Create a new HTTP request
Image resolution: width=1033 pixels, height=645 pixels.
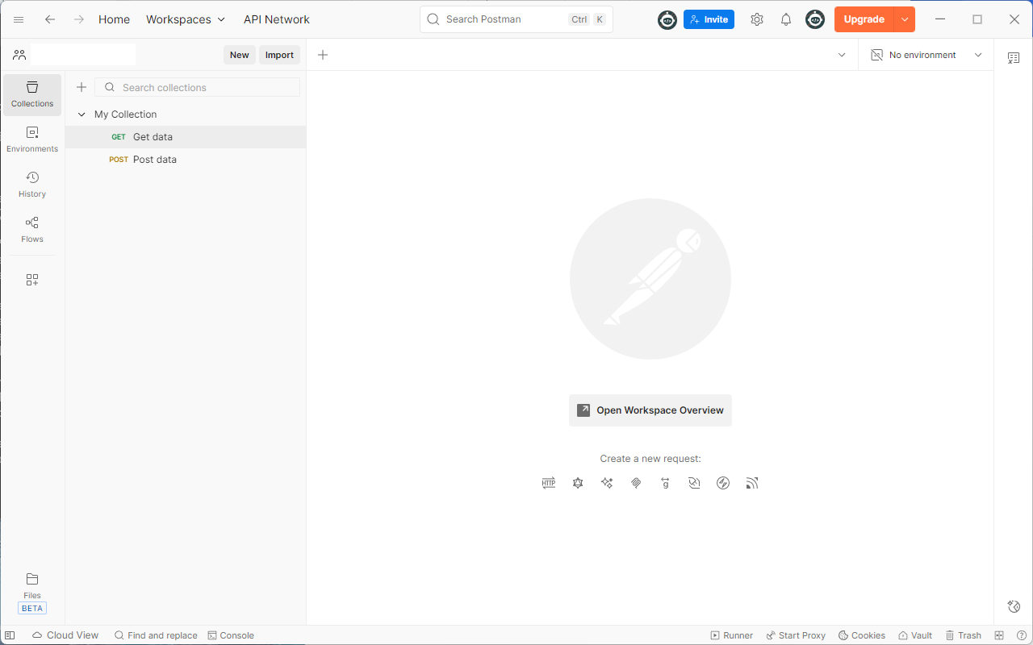(x=549, y=483)
